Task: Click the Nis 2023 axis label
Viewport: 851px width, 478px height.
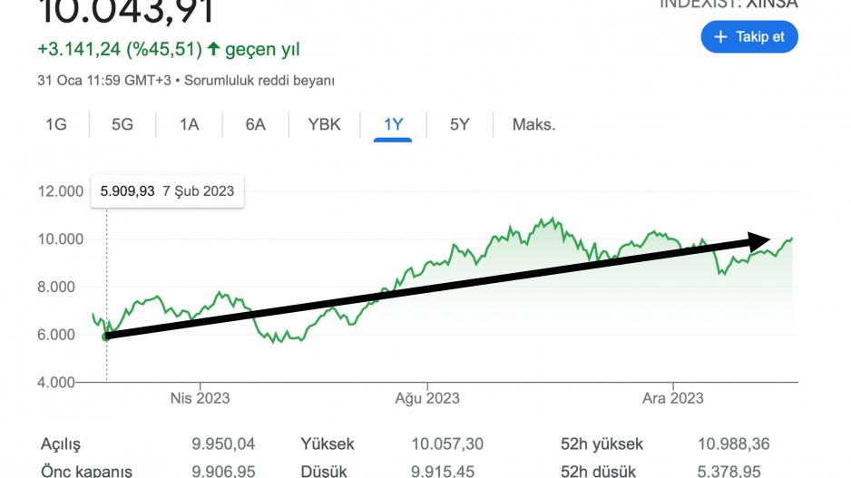Action: pyautogui.click(x=200, y=398)
